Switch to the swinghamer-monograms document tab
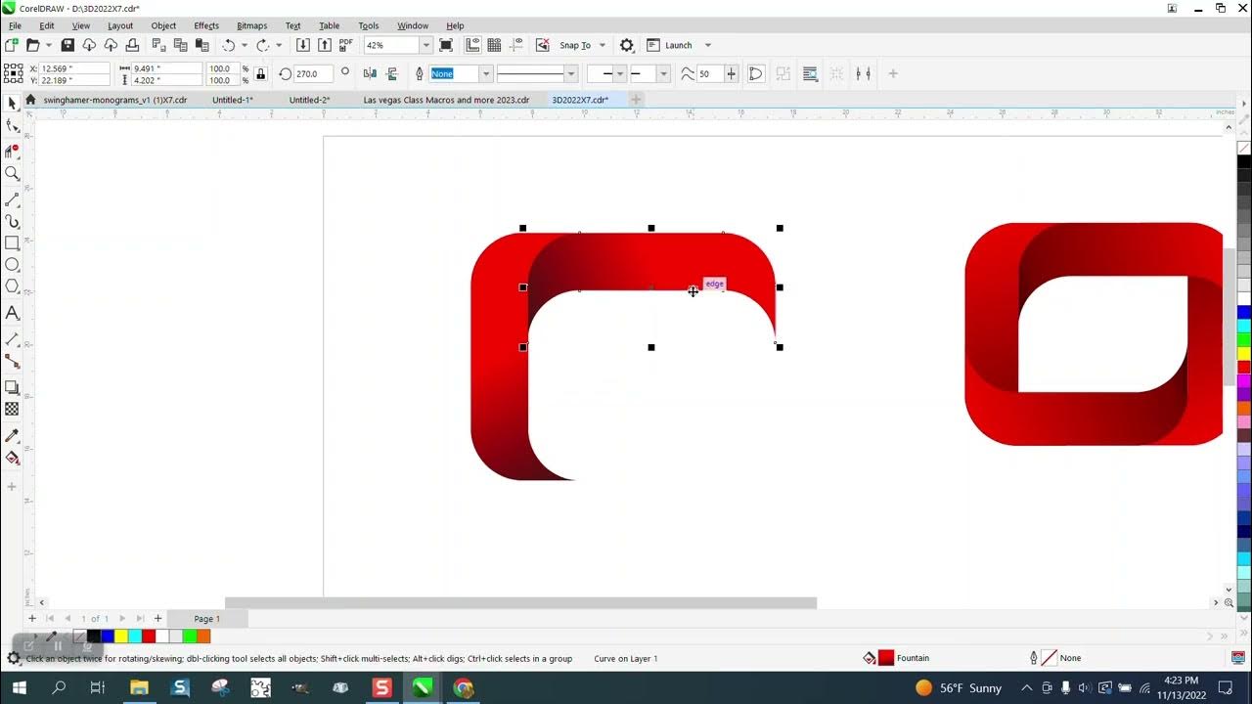Viewport: 1252px width, 704px height. pos(115,100)
